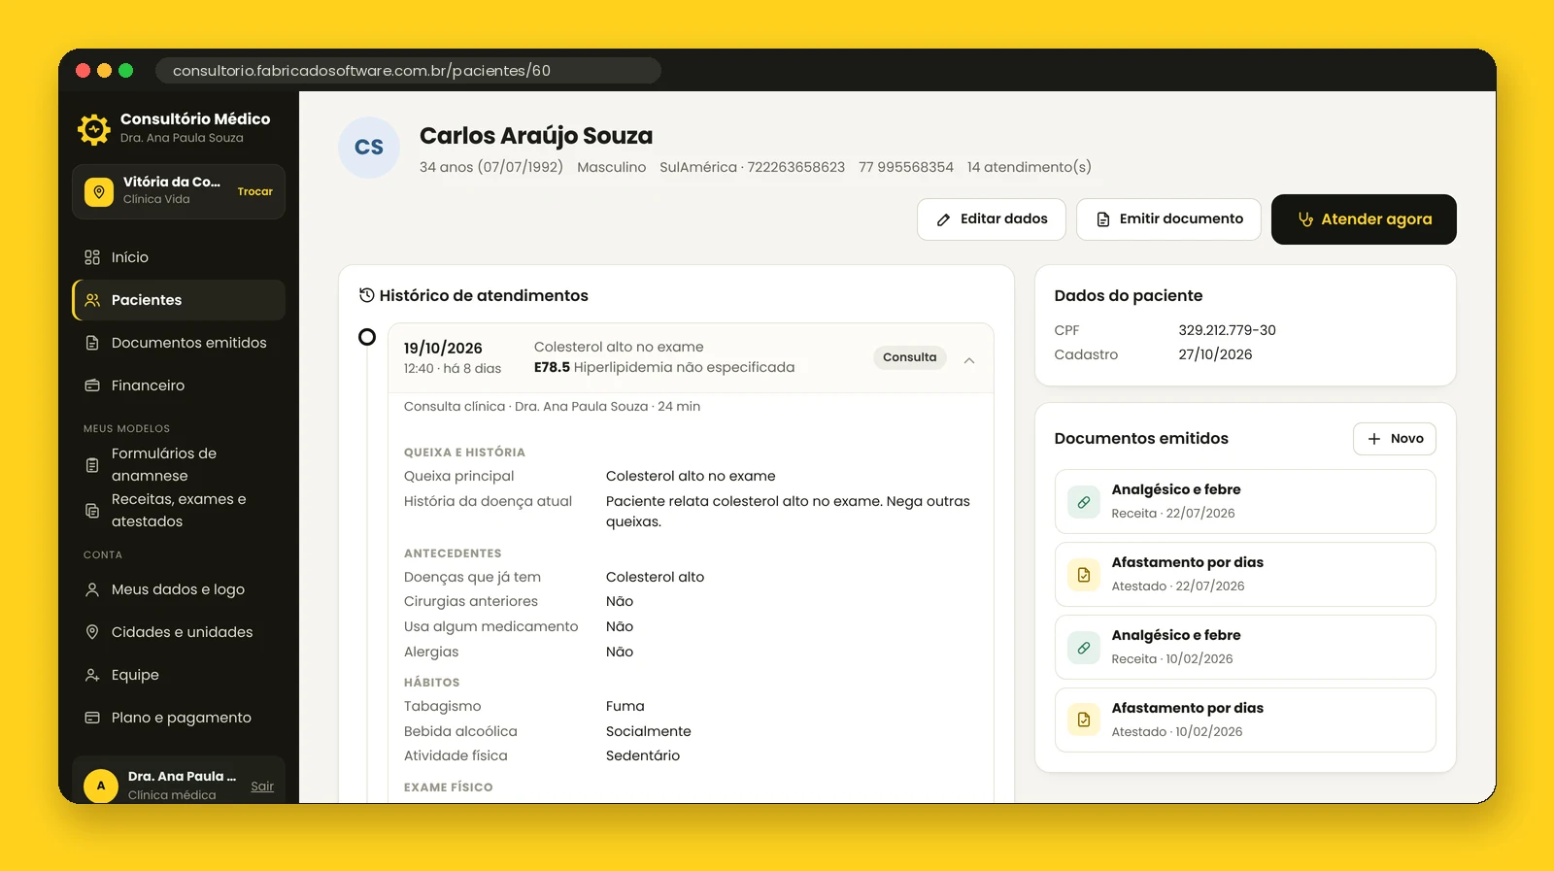The height and width of the screenshot is (871, 1554).
Task: Start appointment with Atender agora
Action: 1364,219
